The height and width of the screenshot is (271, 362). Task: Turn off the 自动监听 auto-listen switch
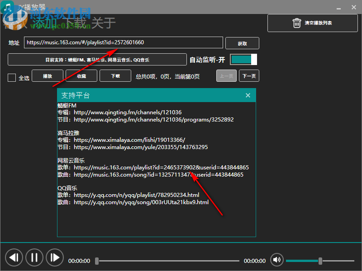(x=243, y=59)
